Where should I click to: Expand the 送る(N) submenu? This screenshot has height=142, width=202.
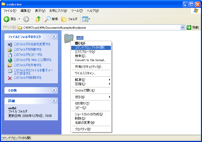tap(91, 97)
